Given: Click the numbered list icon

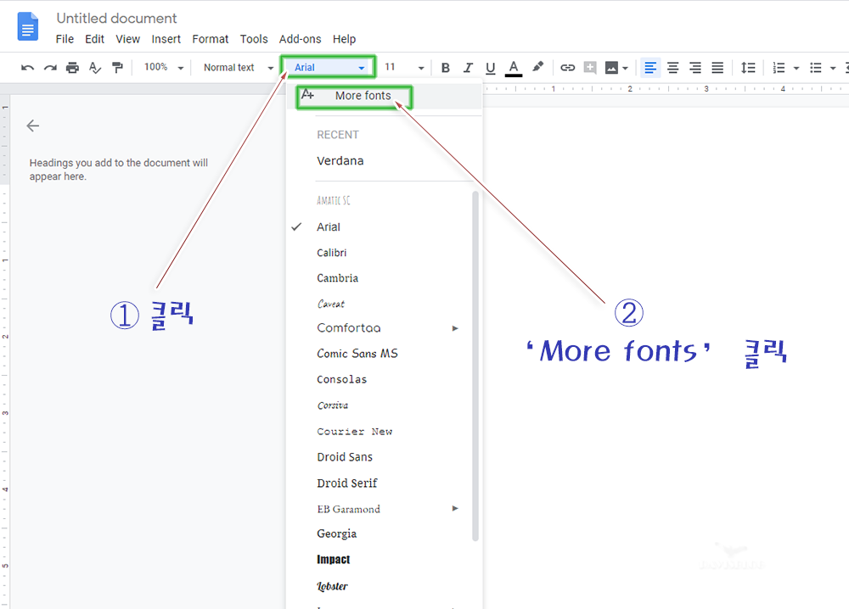Looking at the screenshot, I should (x=779, y=68).
